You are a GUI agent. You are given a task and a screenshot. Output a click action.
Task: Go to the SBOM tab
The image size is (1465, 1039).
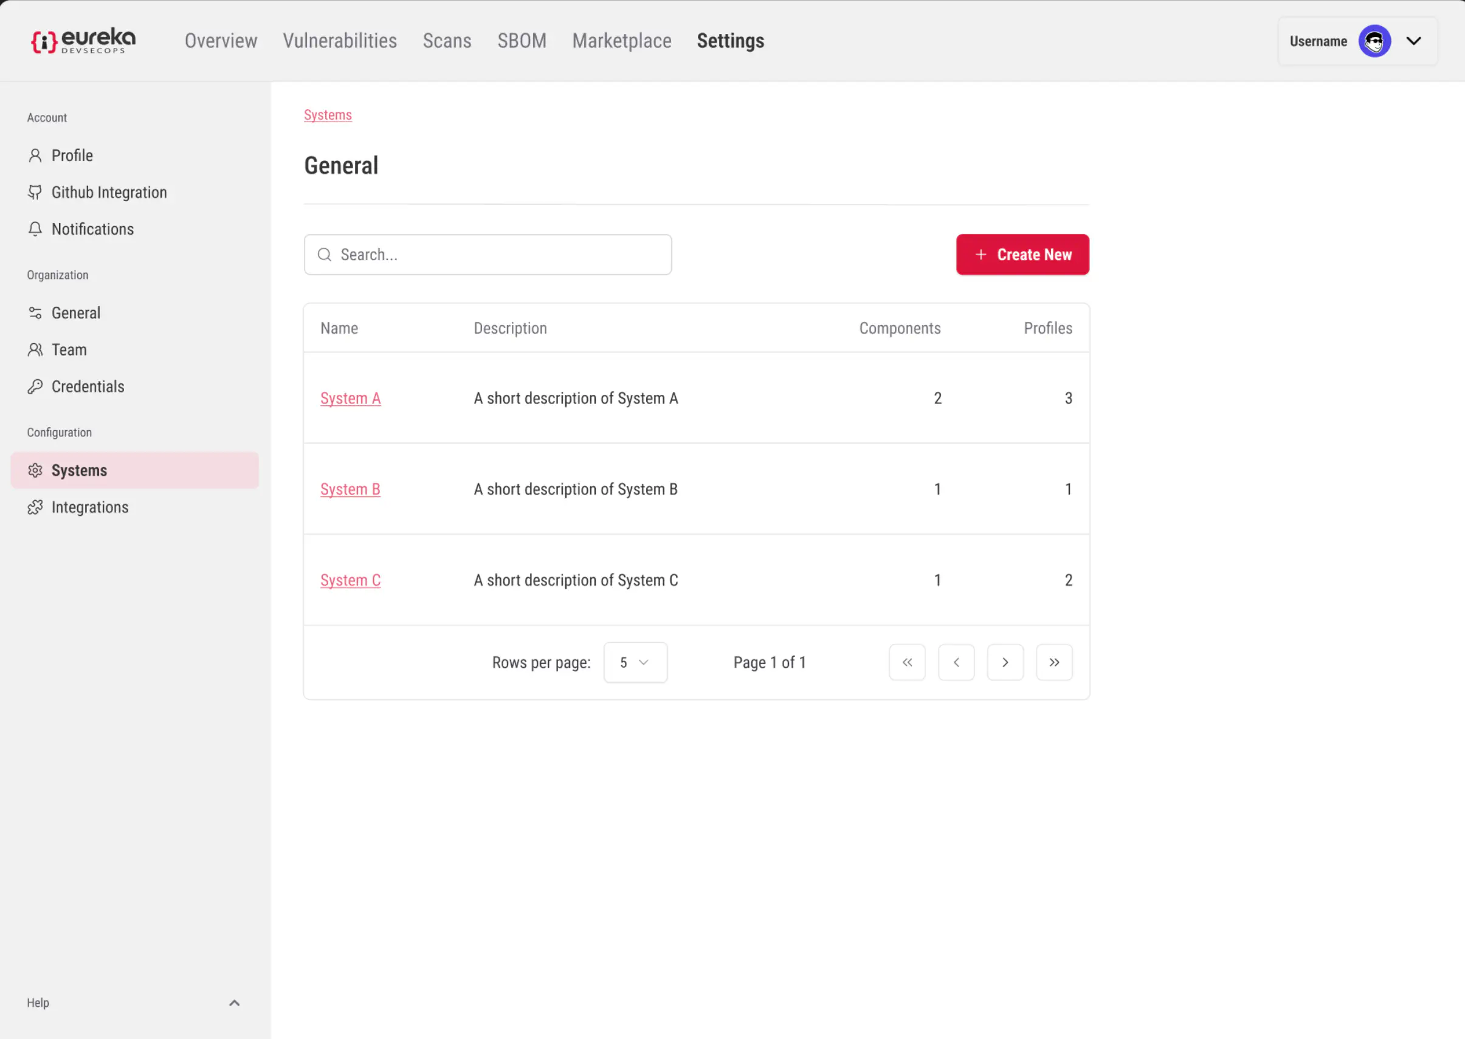(x=522, y=41)
